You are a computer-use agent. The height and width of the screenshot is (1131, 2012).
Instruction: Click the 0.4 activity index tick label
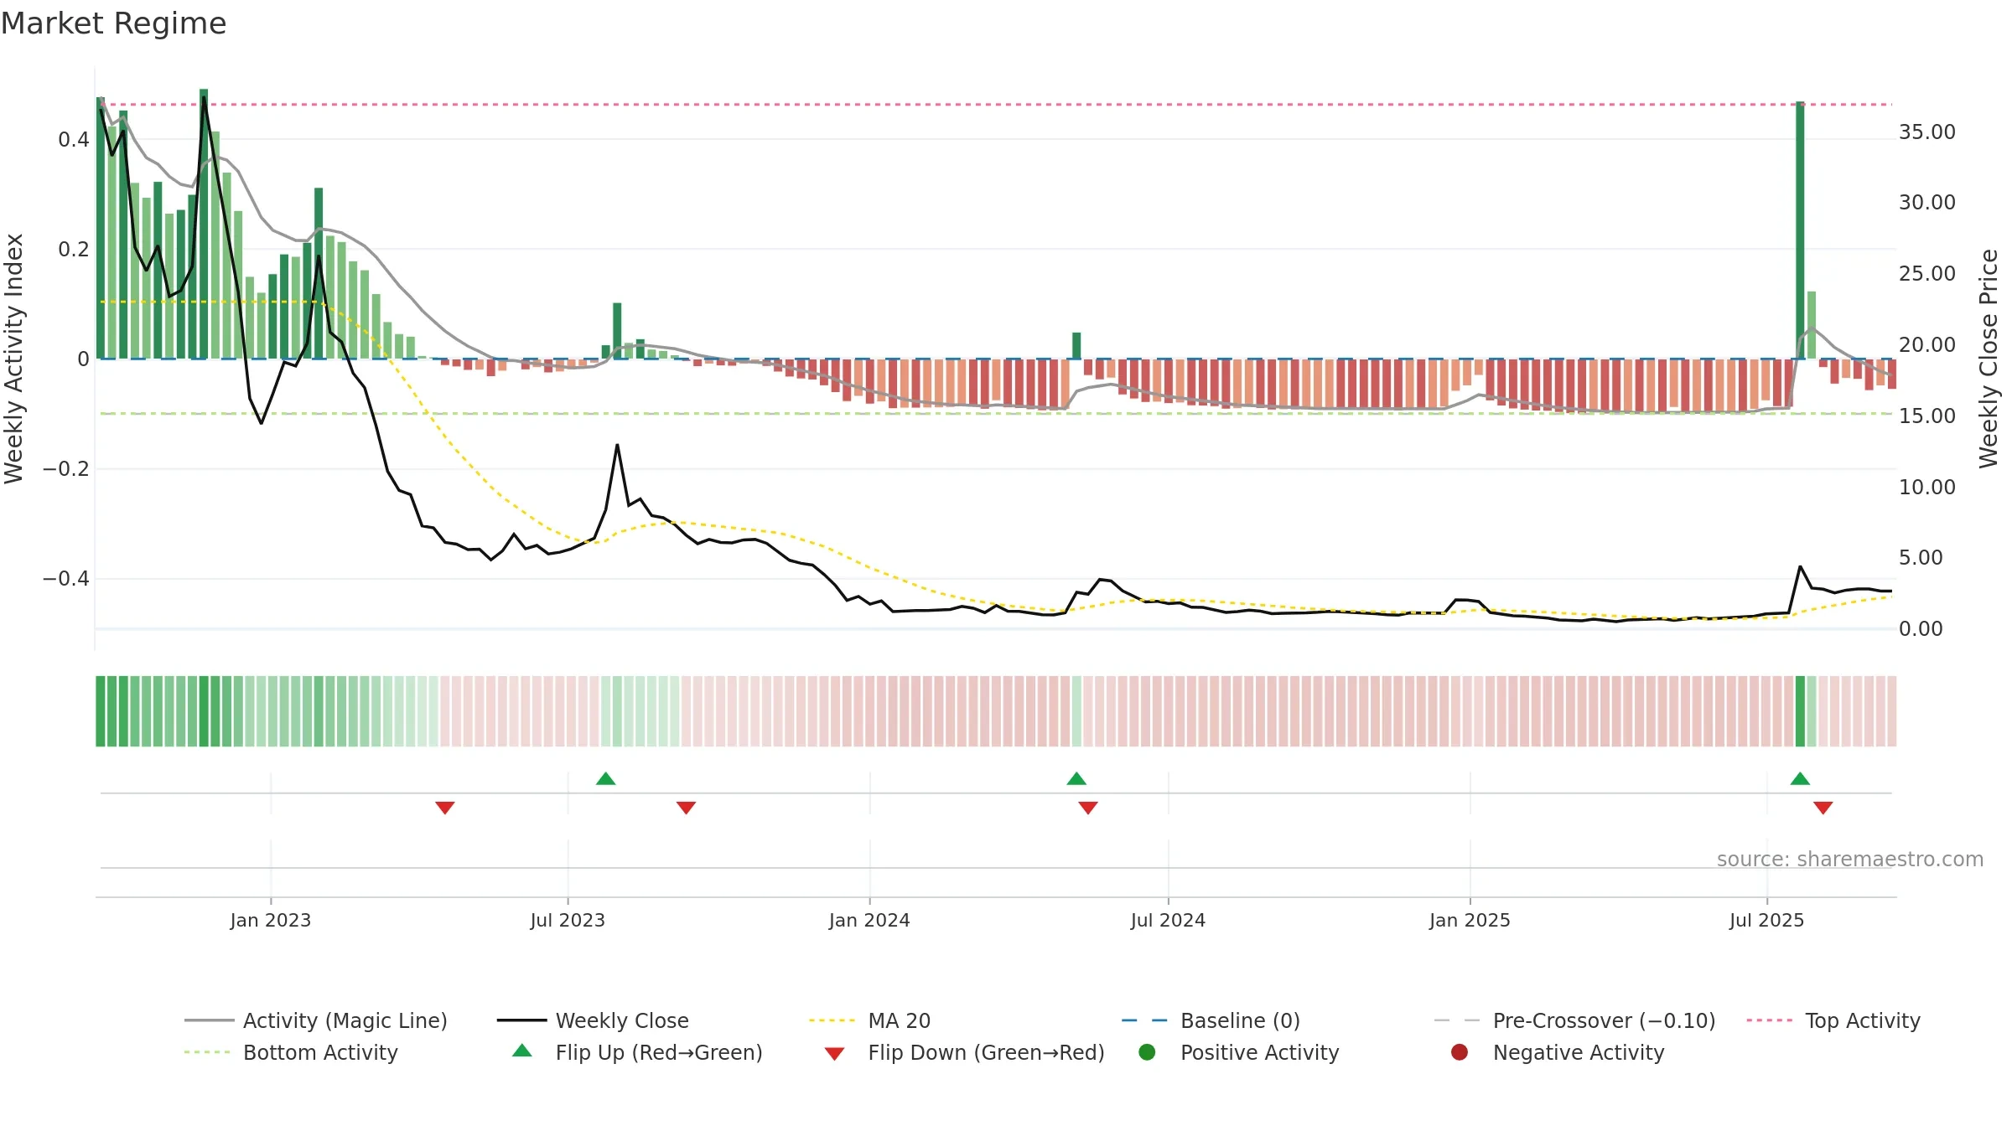click(x=74, y=139)
